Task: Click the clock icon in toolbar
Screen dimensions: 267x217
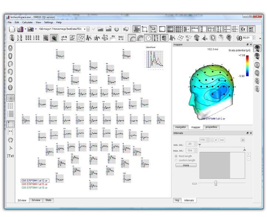Action: coord(148,38)
